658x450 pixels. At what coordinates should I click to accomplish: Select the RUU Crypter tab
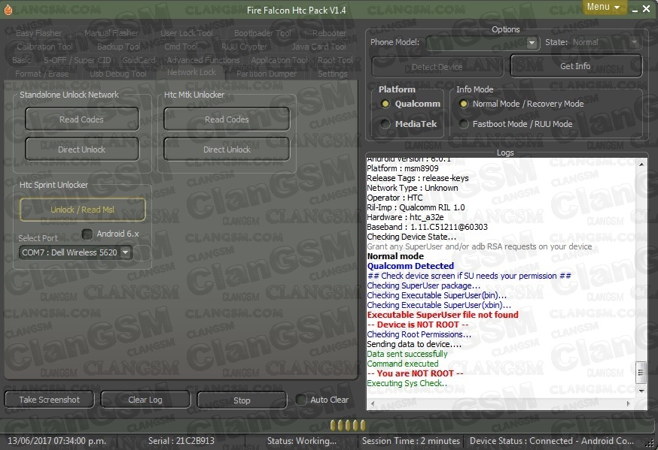[x=244, y=47]
